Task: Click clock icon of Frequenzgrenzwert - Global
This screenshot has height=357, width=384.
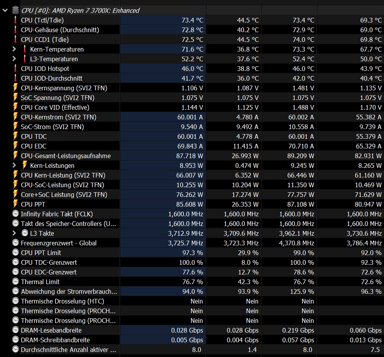Action: click(16, 243)
